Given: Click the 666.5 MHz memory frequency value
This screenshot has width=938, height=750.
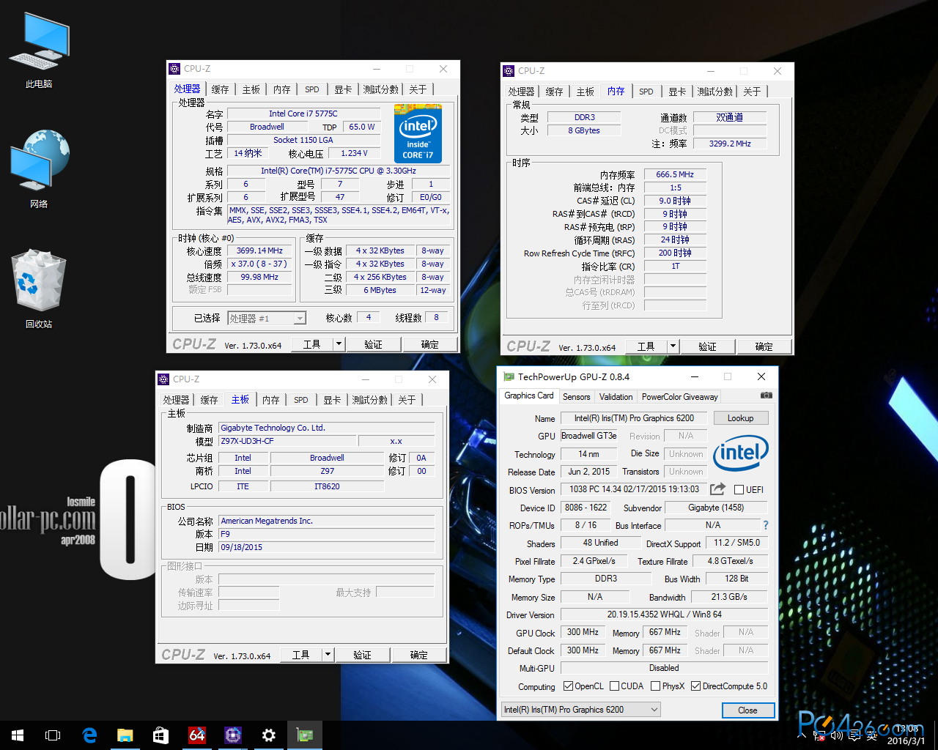Looking at the screenshot, I should coord(675,174).
